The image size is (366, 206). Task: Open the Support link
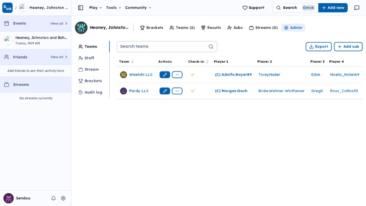tap(253, 8)
